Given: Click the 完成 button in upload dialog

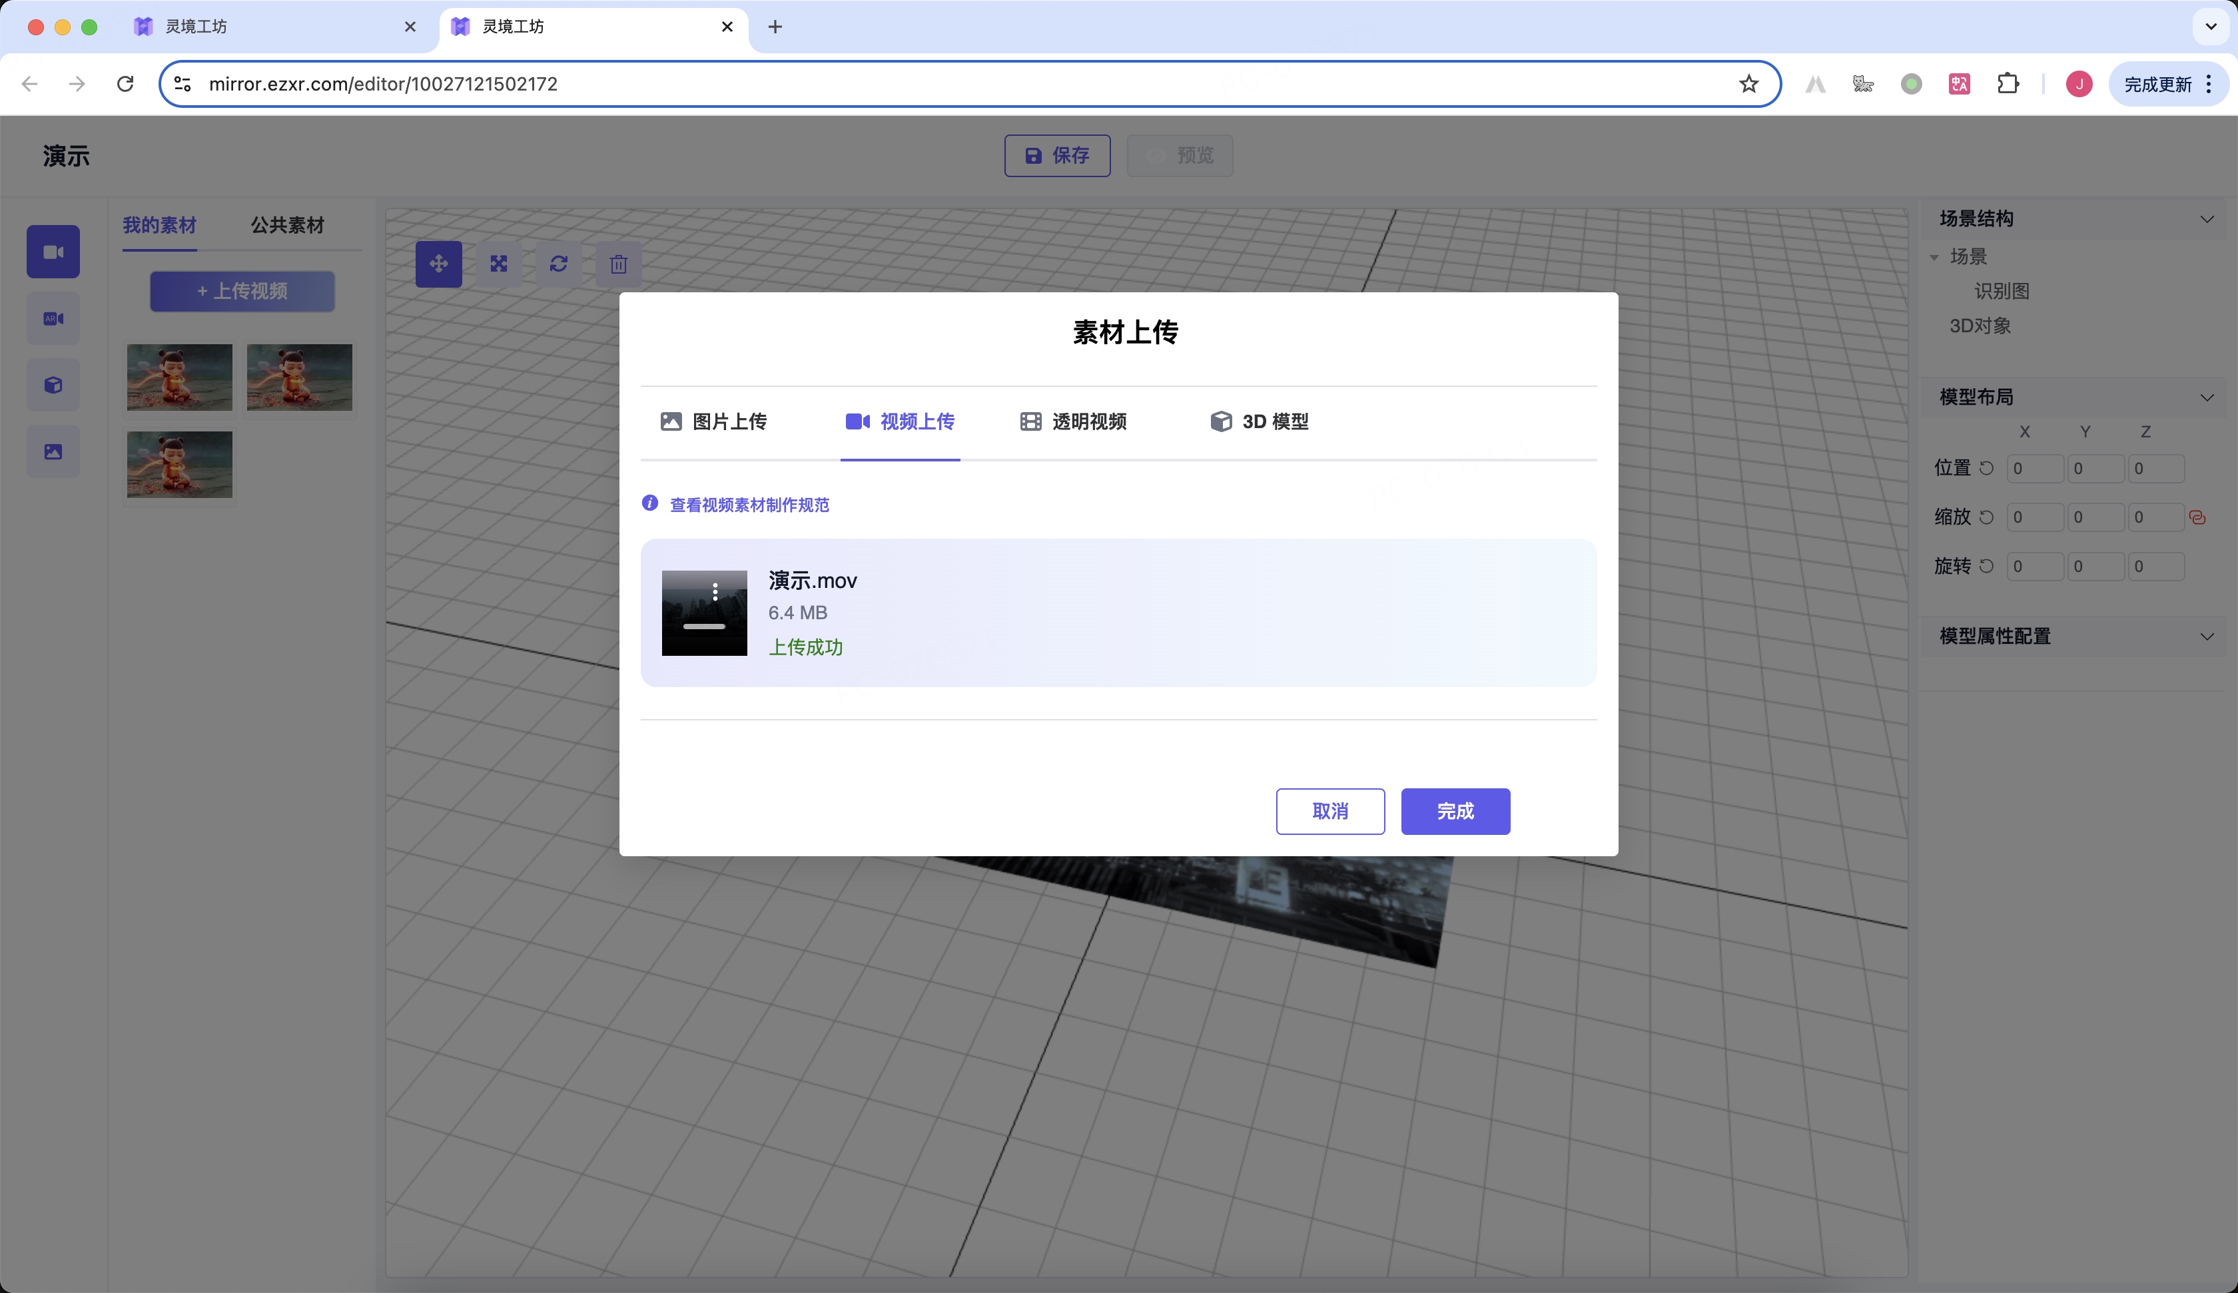Looking at the screenshot, I should click(1455, 811).
